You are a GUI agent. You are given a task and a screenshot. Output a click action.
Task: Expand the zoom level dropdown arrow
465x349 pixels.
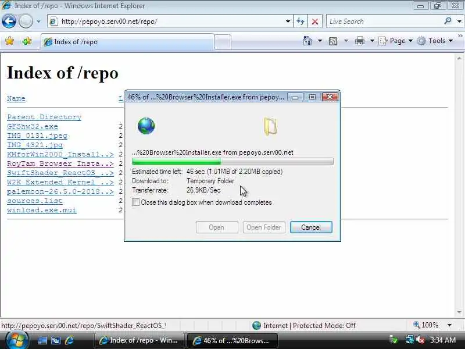tap(449, 325)
